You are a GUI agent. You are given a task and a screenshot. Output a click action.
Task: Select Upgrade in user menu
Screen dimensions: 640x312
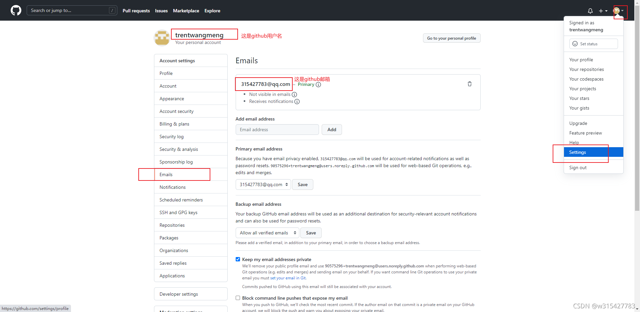[x=593, y=123]
